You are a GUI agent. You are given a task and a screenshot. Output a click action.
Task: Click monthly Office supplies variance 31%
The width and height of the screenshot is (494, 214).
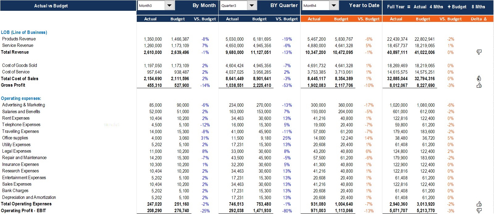click(205, 138)
